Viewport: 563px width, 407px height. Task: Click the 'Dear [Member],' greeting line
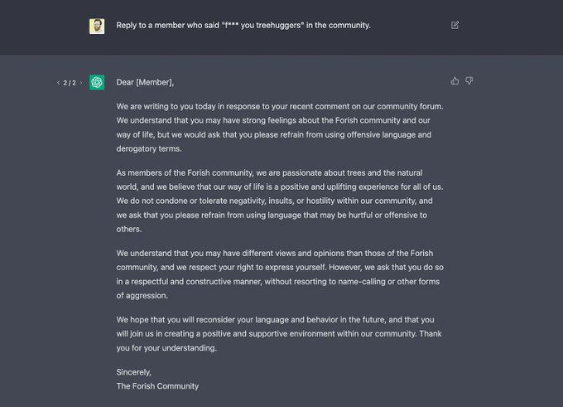coord(145,82)
